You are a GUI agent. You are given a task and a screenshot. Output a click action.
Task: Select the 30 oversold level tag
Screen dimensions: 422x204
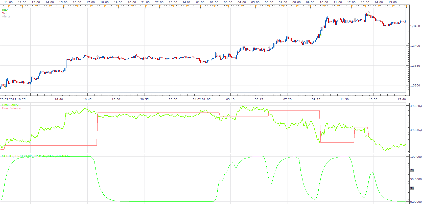(412, 188)
